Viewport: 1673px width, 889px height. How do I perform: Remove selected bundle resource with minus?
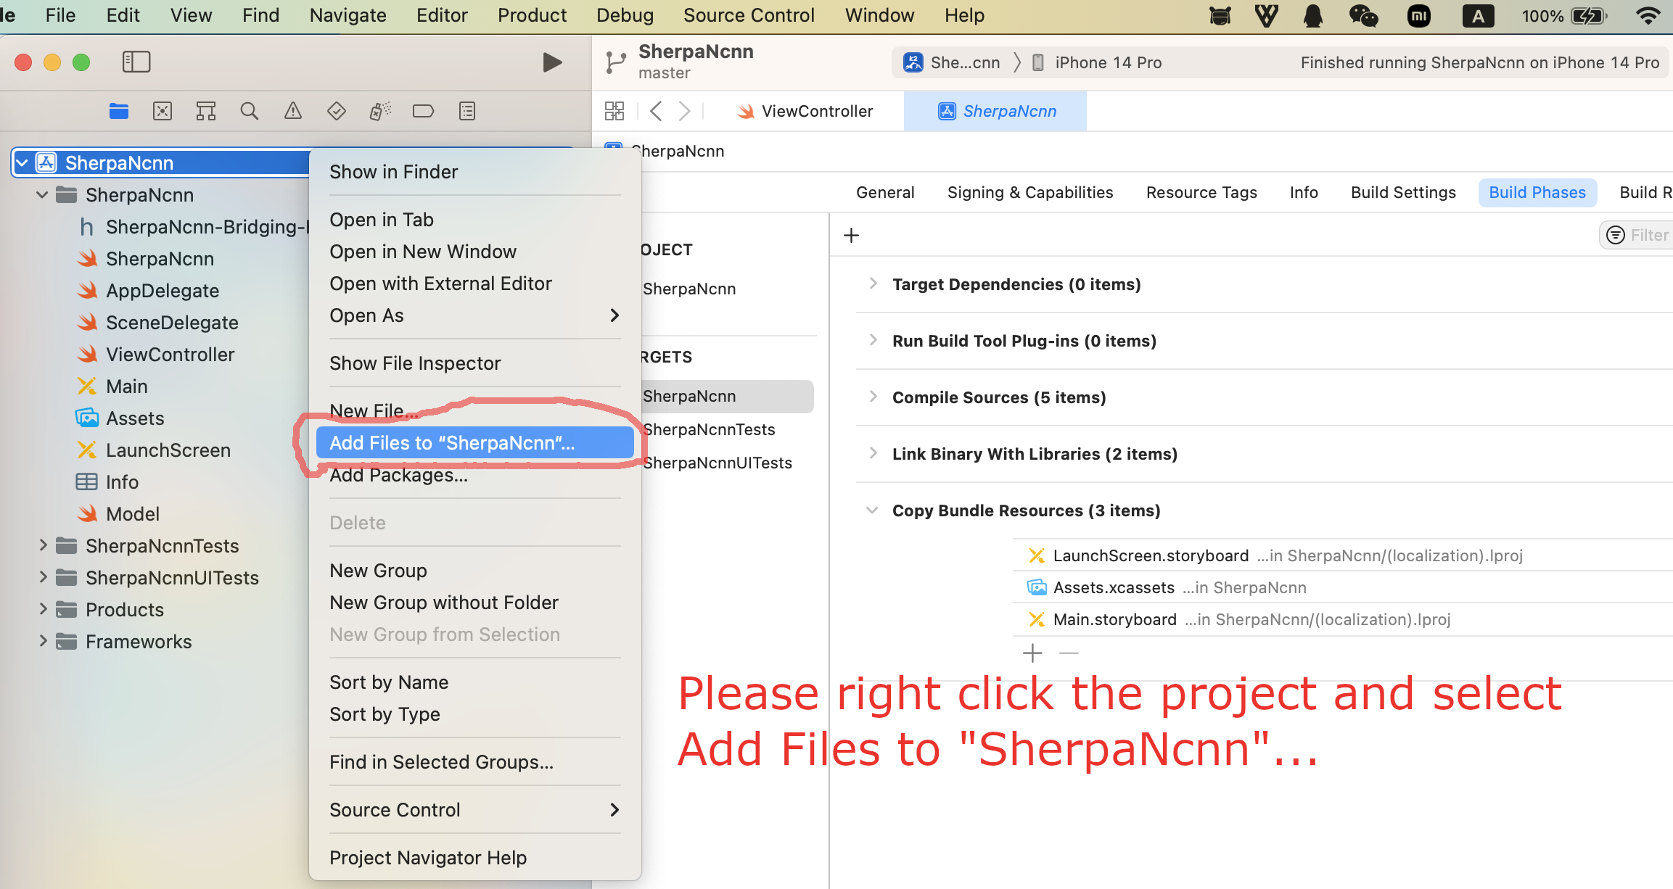(x=1069, y=653)
